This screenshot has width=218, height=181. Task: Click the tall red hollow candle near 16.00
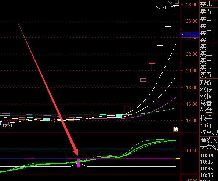[x=127, y=112]
